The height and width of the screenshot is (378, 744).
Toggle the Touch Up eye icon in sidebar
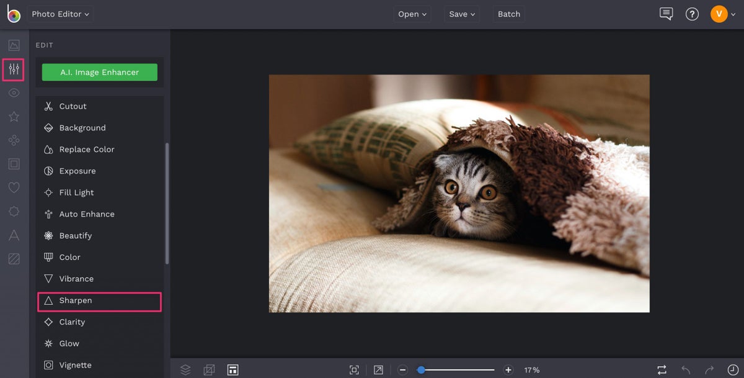click(x=14, y=93)
